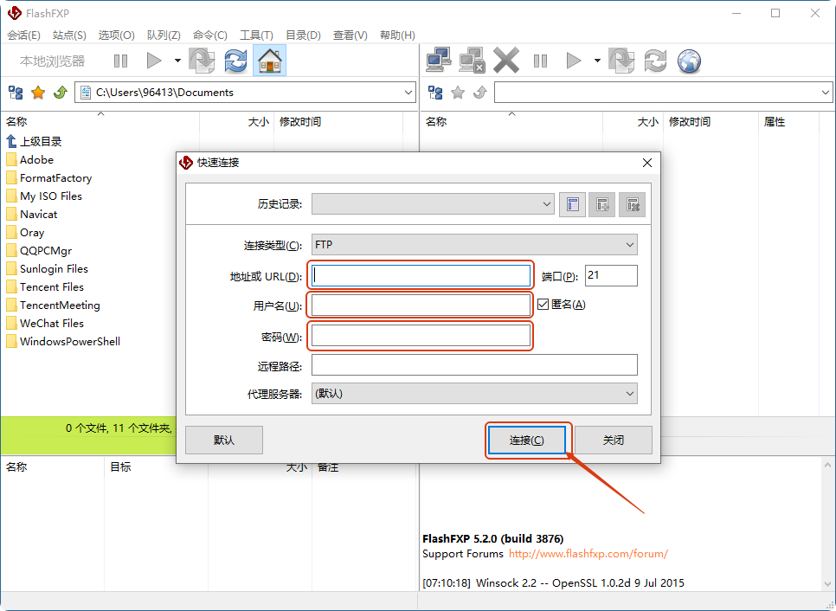This screenshot has width=836, height=611.
Task: Click the home (switch to local) icon
Action: (269, 61)
